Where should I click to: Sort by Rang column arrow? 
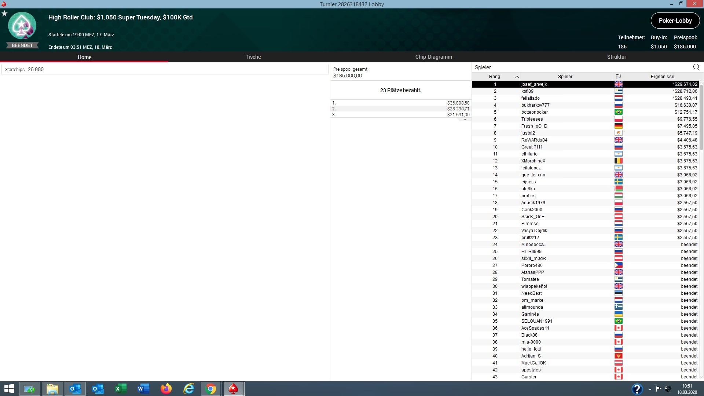[x=517, y=77]
